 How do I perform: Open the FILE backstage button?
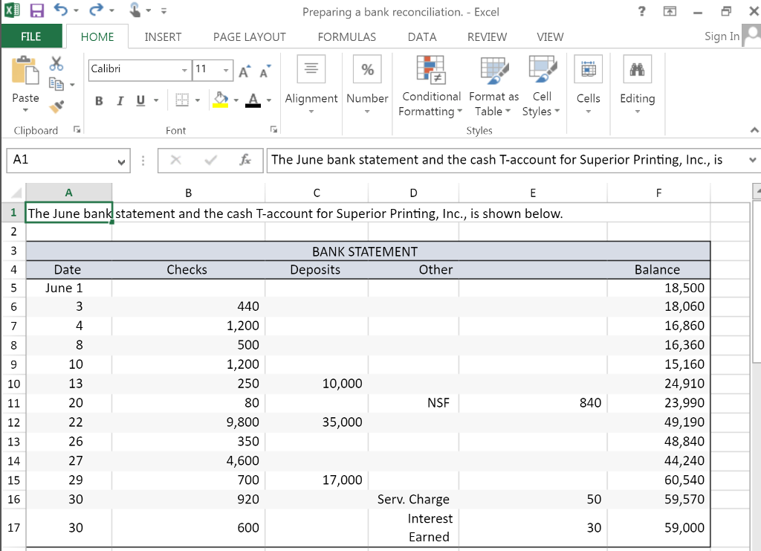(30, 36)
